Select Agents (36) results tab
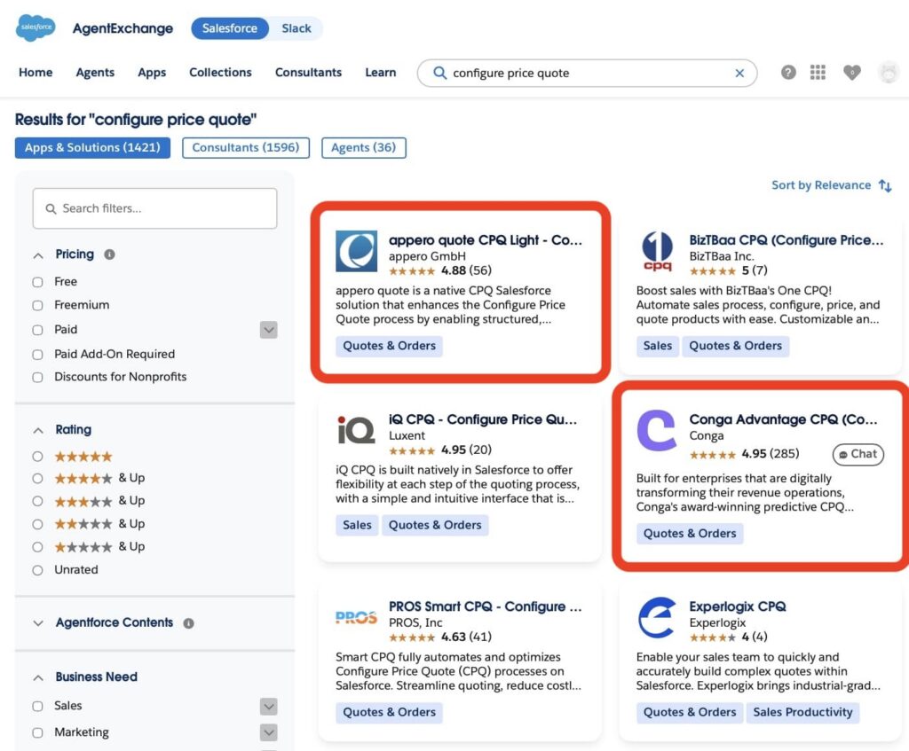Image resolution: width=909 pixels, height=751 pixels. (363, 148)
